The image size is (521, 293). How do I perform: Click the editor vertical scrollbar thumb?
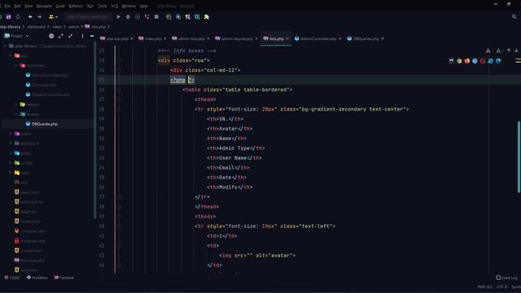point(519,157)
